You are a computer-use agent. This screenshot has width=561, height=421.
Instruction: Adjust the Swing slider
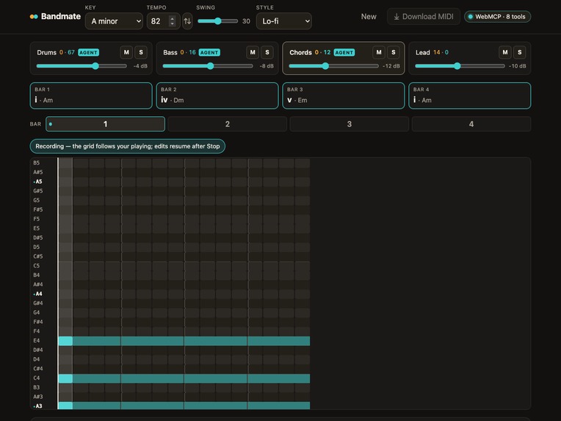point(217,21)
